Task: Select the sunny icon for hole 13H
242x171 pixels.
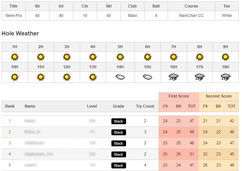Action: tap(93, 77)
